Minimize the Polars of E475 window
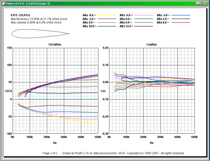210x161 pixels. (198, 4)
